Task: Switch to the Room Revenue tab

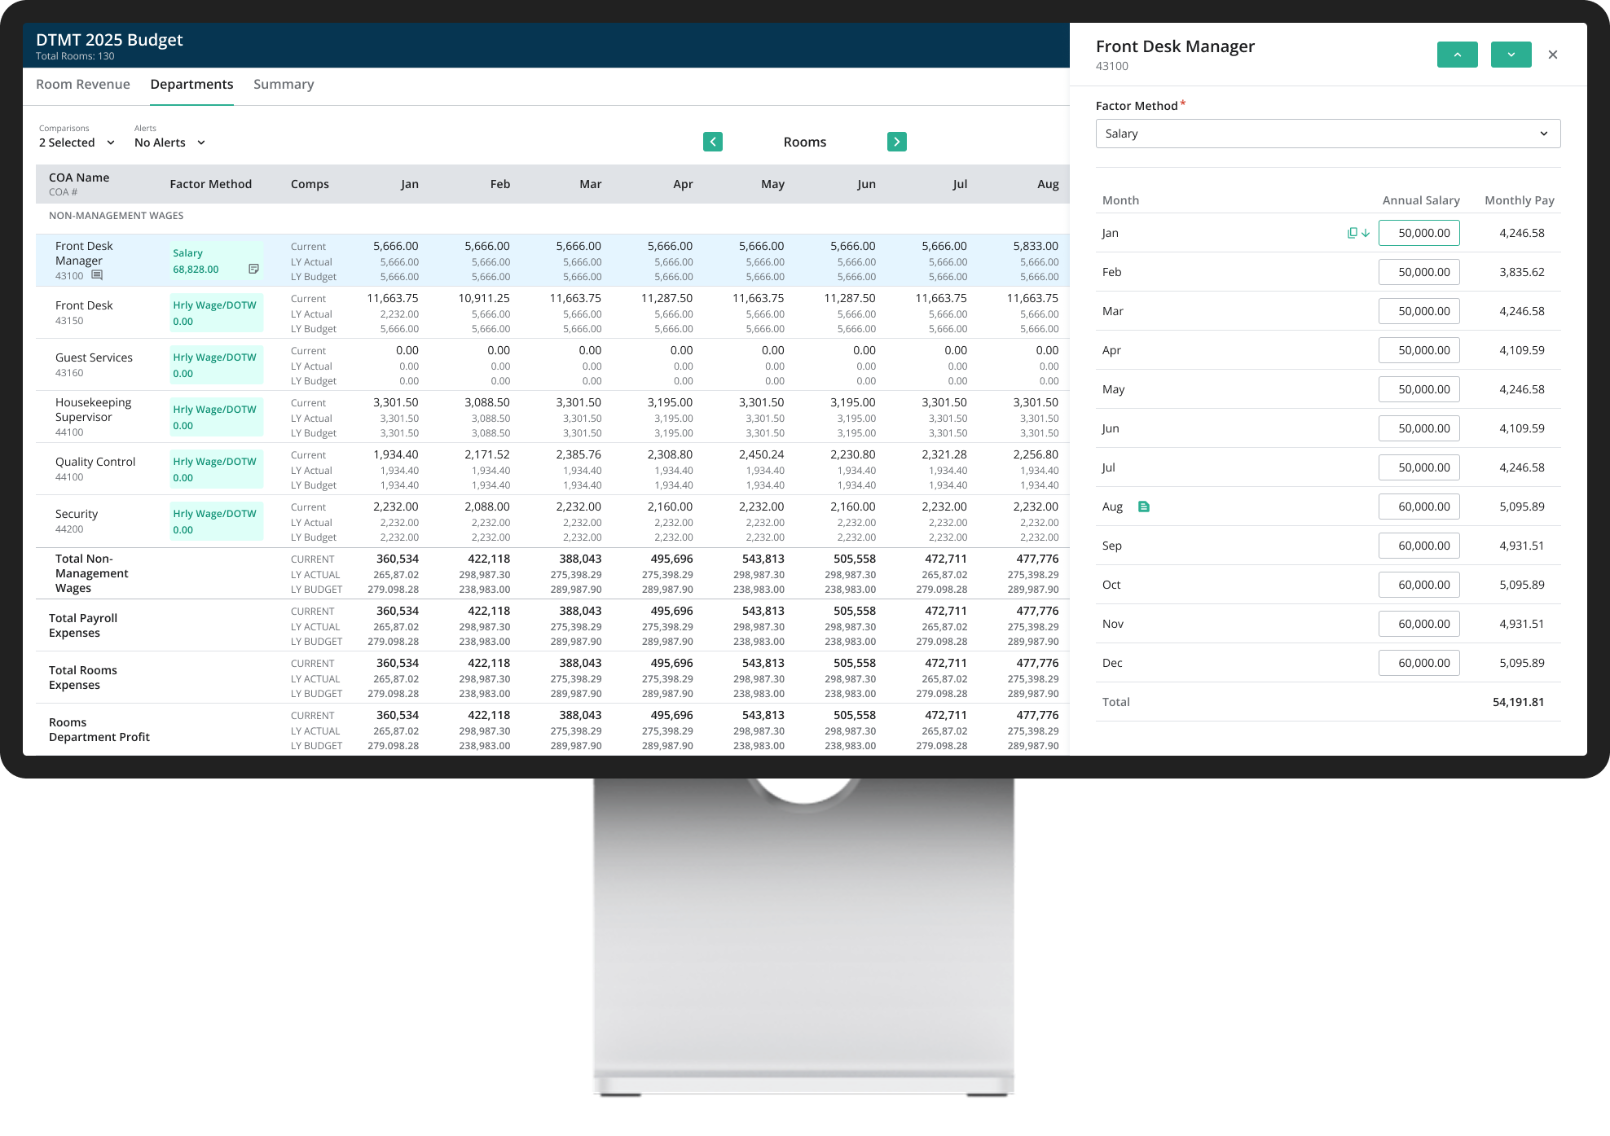Action: pos(83,85)
